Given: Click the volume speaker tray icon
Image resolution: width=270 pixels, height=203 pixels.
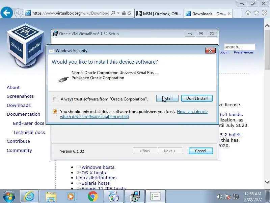Looking at the screenshot, I should (x=219, y=197).
